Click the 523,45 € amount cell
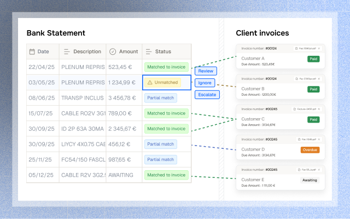This screenshot has width=350, height=219. [x=124, y=67]
